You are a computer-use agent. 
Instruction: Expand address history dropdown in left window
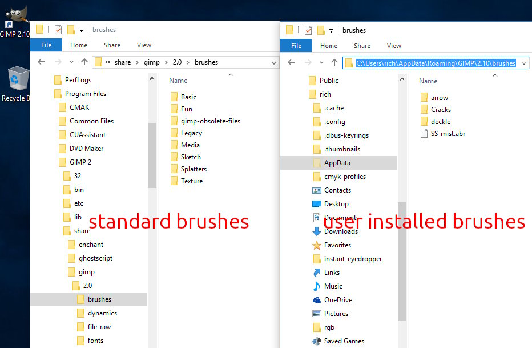click(274, 63)
